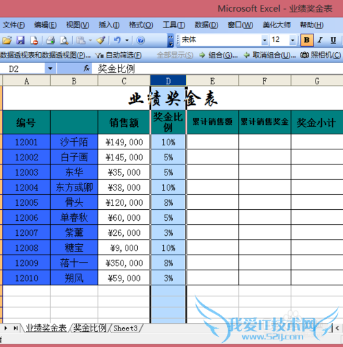Click the Underline U icon
Image resolution: width=343 pixels, height=347 pixels.
(333, 40)
